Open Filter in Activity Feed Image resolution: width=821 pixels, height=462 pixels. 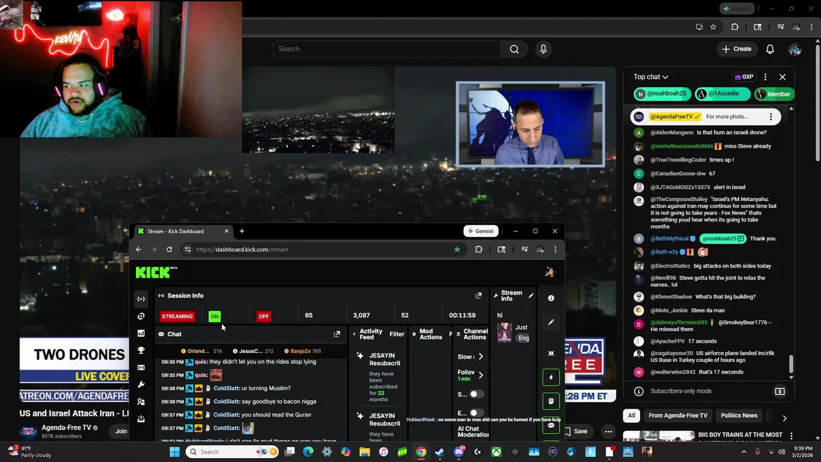397,334
